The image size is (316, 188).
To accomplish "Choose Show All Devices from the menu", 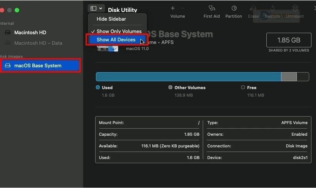I will 116,40.
